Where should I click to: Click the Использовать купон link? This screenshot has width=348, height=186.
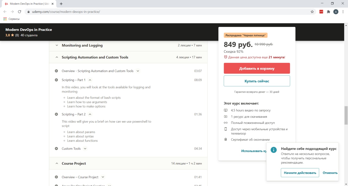coord(254,151)
